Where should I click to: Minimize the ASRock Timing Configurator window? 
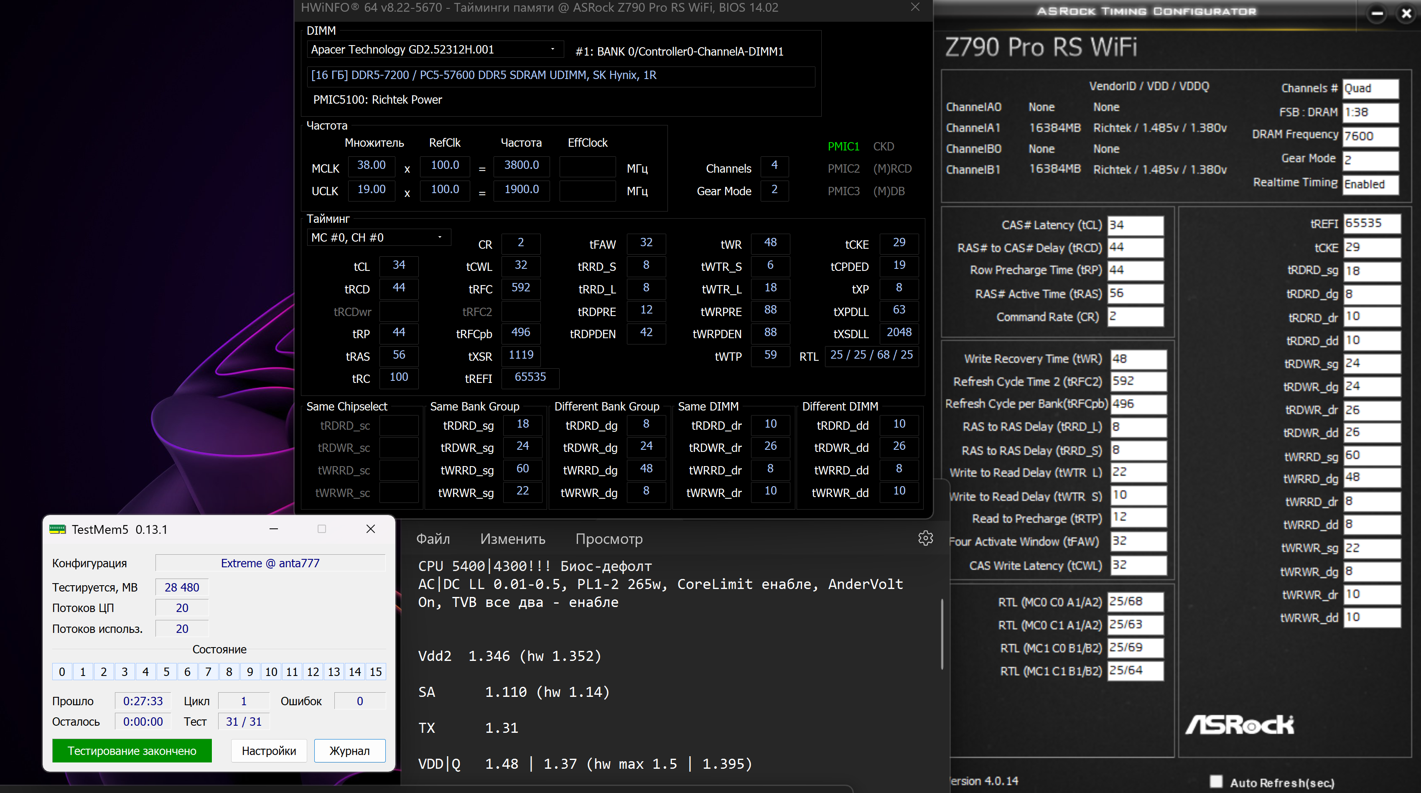1377,14
